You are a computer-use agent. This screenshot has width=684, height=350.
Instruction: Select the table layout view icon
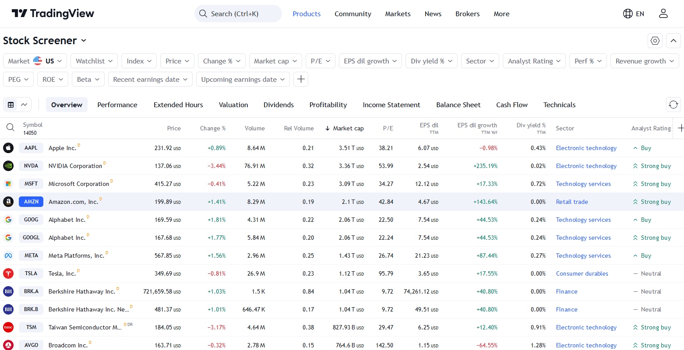coord(11,105)
